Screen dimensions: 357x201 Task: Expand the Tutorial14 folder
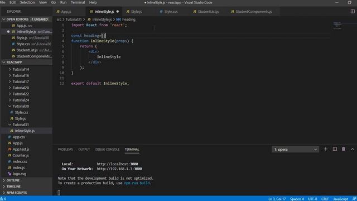click(x=9, y=69)
